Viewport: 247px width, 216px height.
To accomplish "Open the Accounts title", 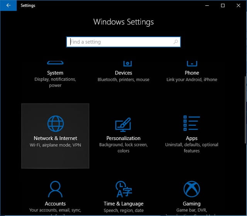I will tap(55, 204).
